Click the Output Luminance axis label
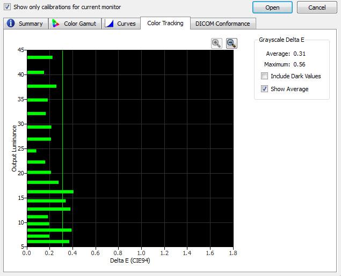This screenshot has height=276, width=341. click(14, 148)
